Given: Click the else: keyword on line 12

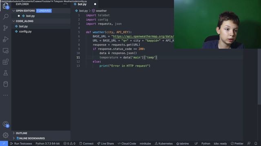Looking at the screenshot, I should [97, 62].
